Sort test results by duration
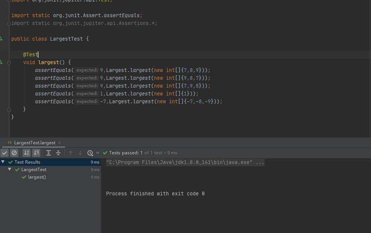This screenshot has height=233, width=371. 36,153
